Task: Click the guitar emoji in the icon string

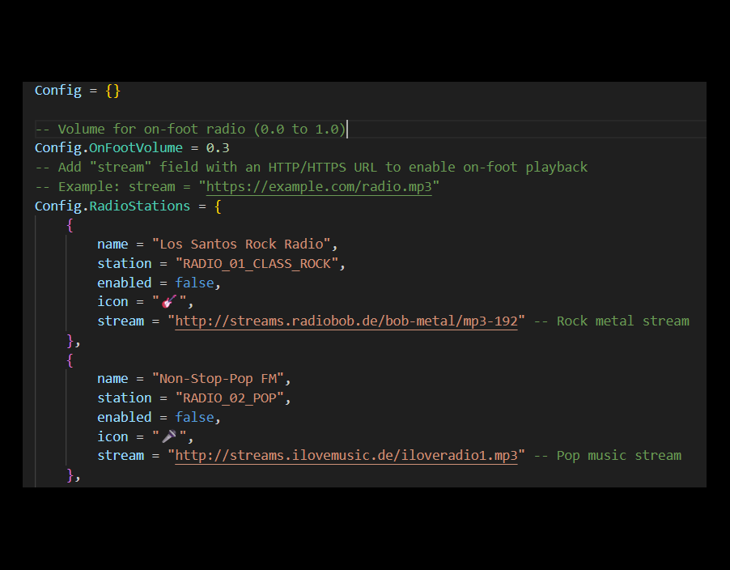Action: pos(169,302)
